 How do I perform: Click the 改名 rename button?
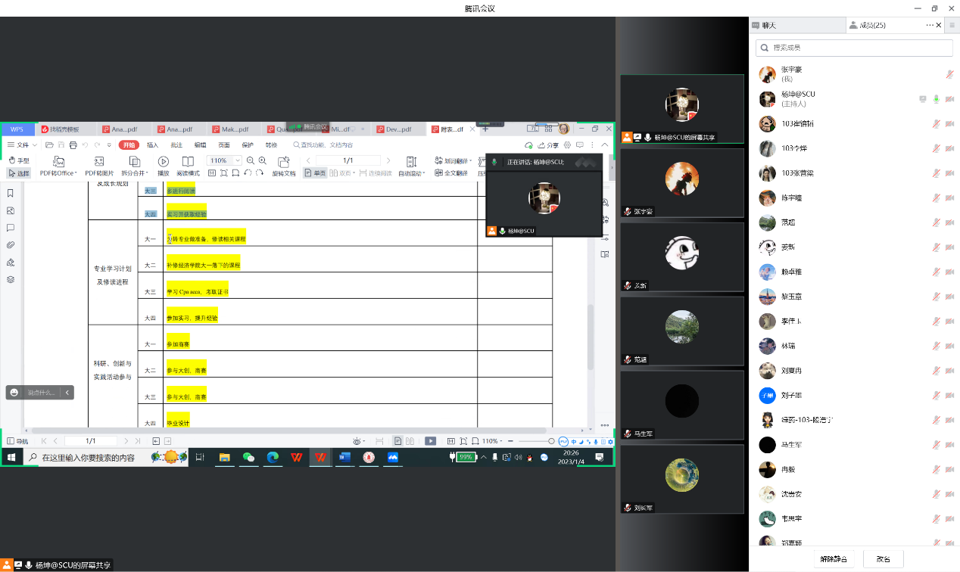pyautogui.click(x=883, y=559)
